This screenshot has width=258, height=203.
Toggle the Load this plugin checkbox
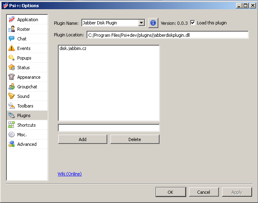tap(193, 23)
